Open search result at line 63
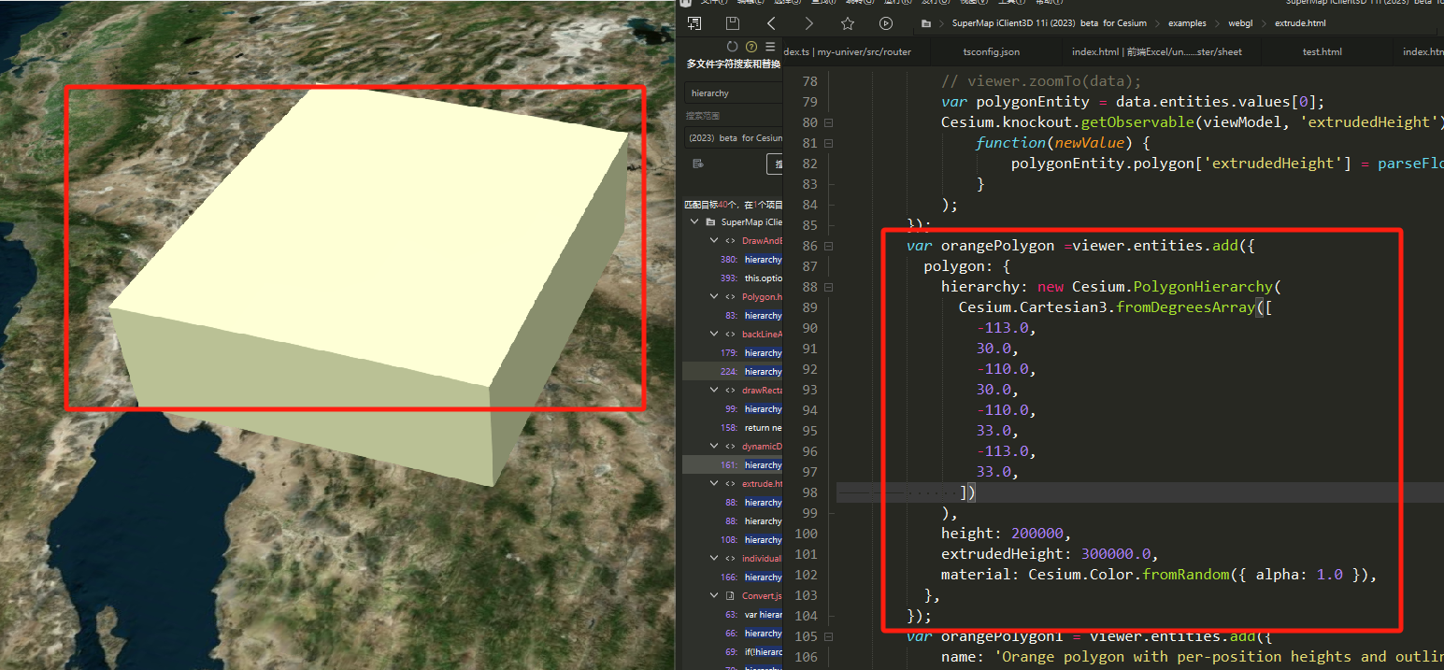Image resolution: width=1444 pixels, height=670 pixels. [x=751, y=615]
